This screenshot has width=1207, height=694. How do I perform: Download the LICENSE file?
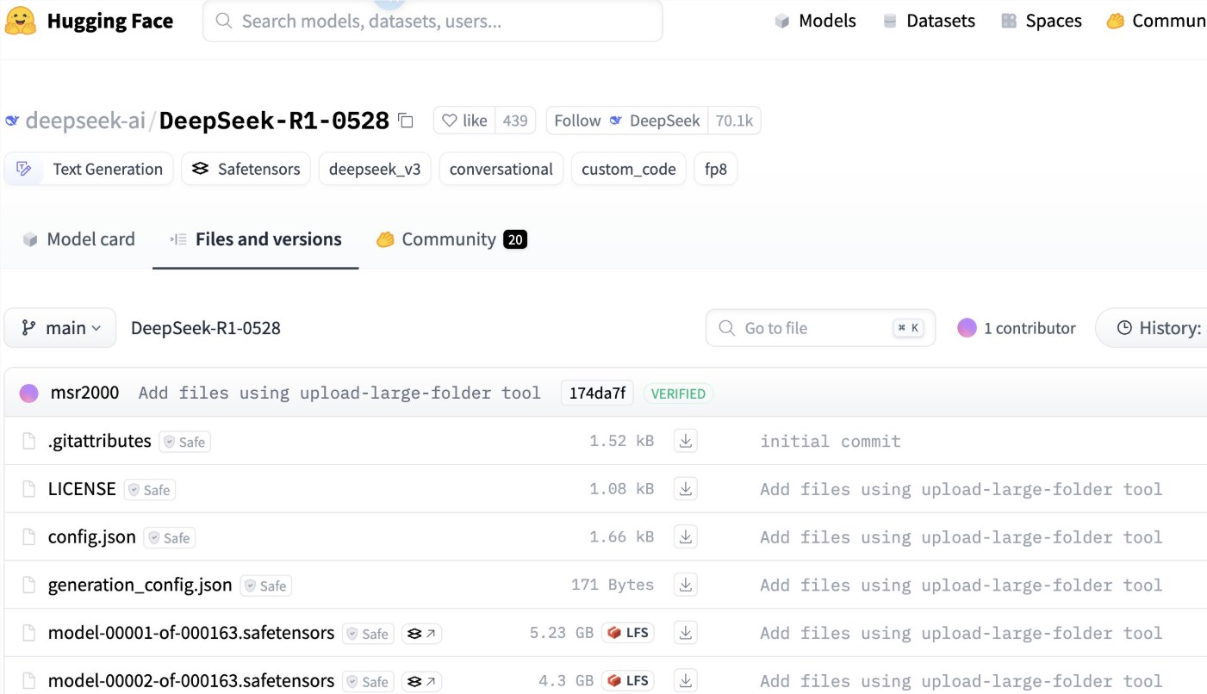click(x=686, y=489)
